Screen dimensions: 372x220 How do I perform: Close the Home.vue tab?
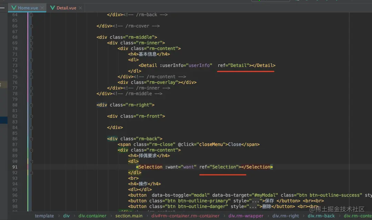tap(42, 8)
